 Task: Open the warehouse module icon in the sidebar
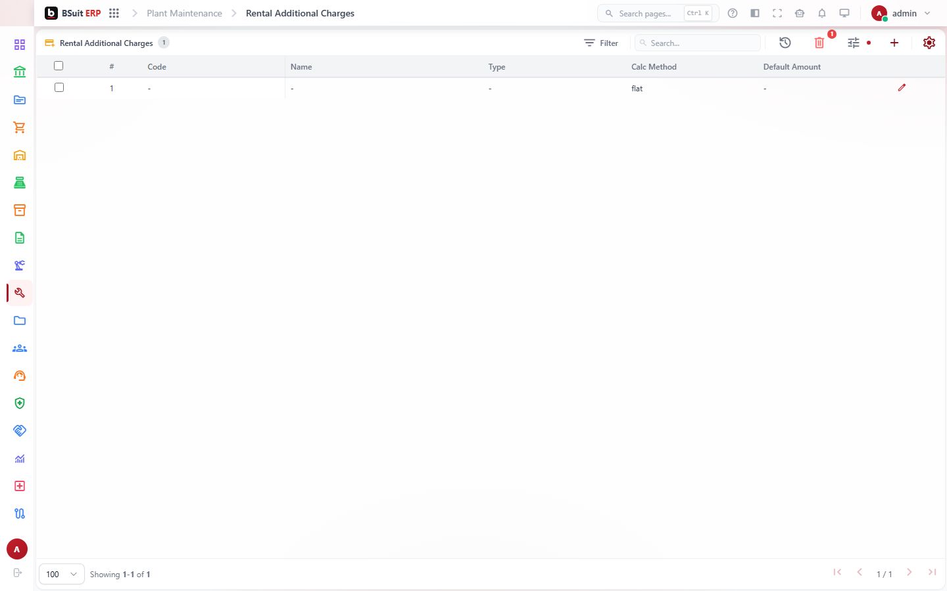tap(20, 155)
